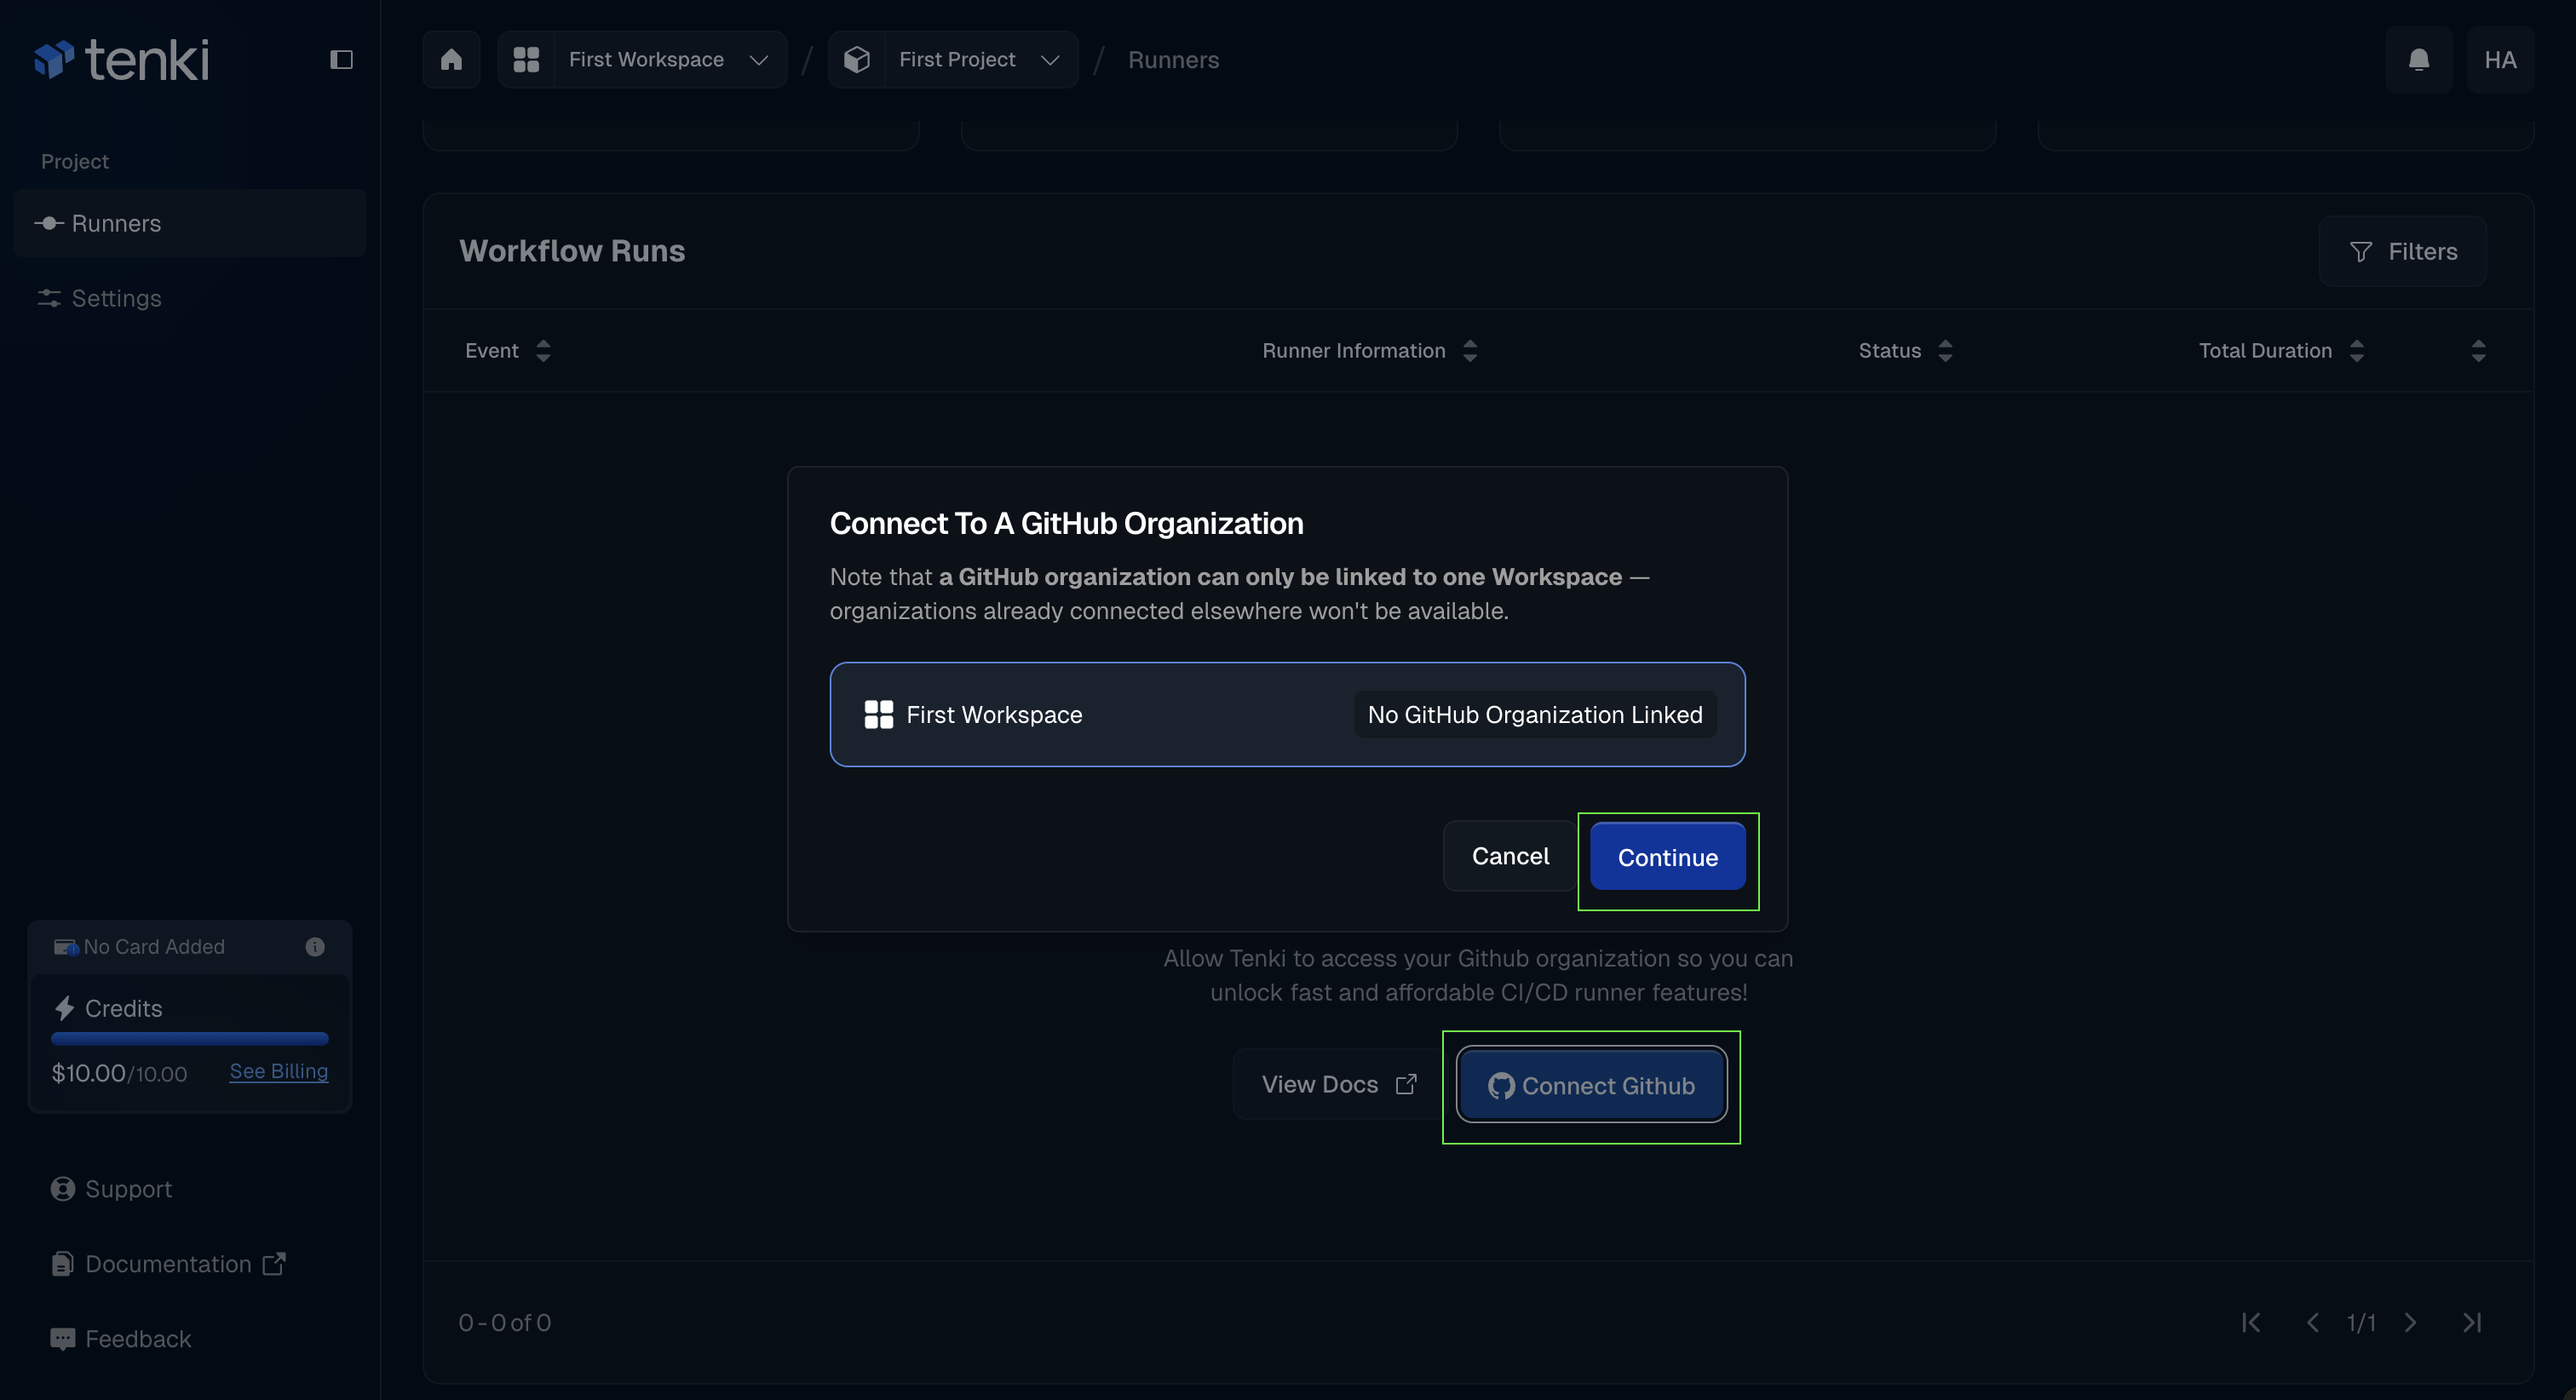Click the Tenki logo

click(x=122, y=60)
